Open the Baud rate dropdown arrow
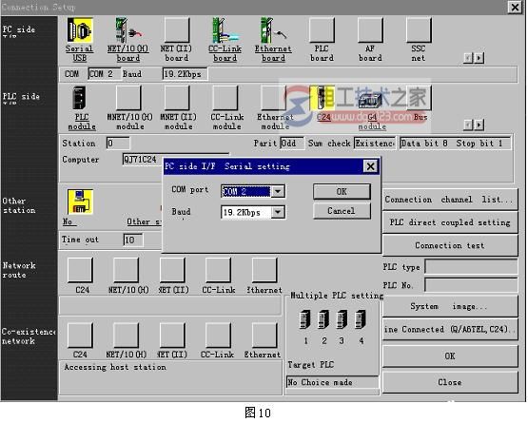This screenshot has width=528, height=423. pos(278,212)
